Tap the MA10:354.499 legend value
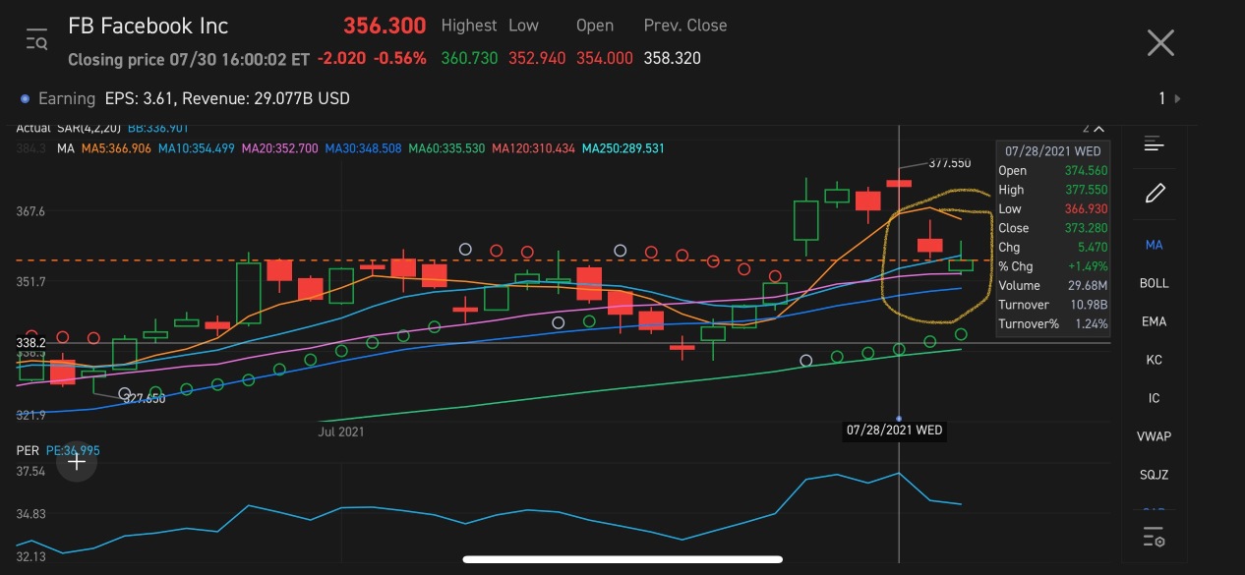 (x=197, y=148)
